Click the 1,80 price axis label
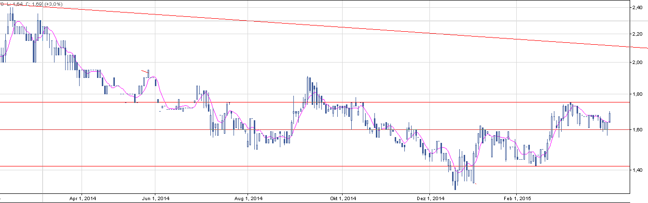This screenshot has height=203, width=648. (639, 94)
